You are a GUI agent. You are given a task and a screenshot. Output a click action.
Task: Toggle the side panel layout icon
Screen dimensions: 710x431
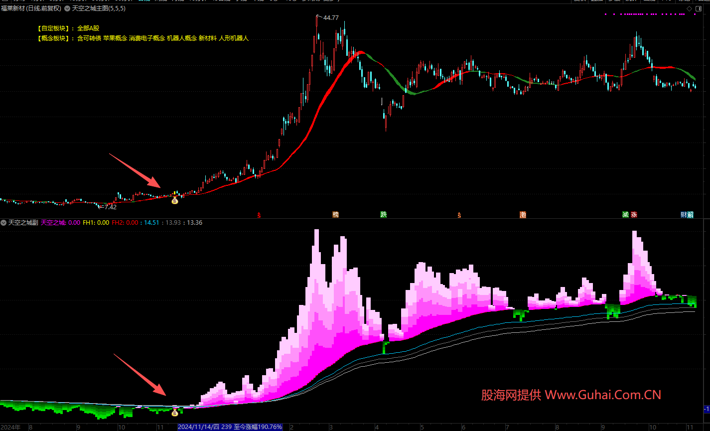698,8
